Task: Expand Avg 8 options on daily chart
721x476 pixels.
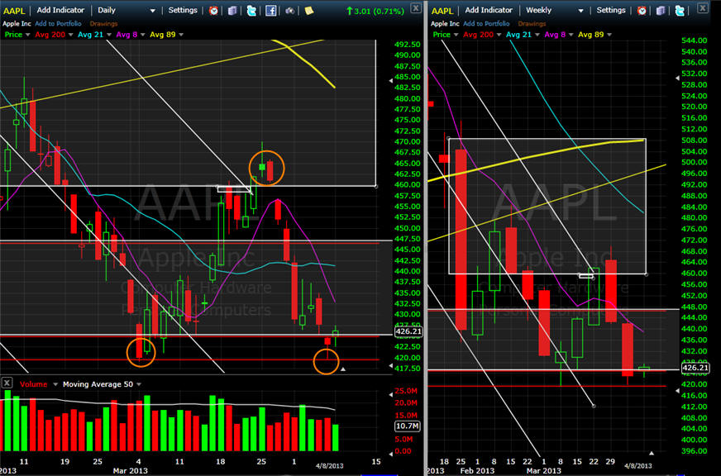Action: pyautogui.click(x=142, y=35)
